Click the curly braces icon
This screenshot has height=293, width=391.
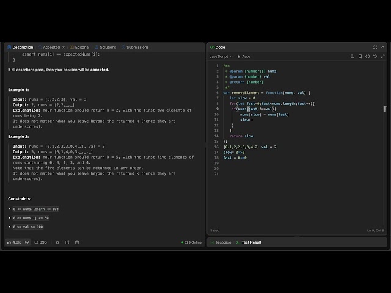pyautogui.click(x=368, y=57)
